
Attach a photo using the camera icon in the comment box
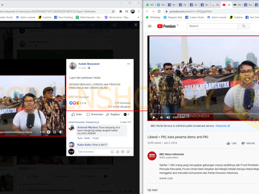click(x=117, y=152)
